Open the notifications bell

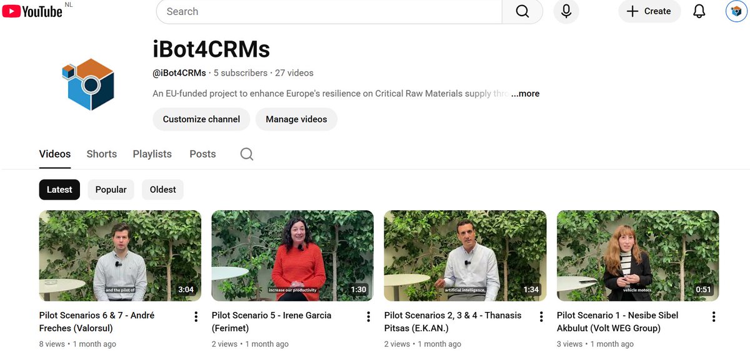tap(699, 11)
